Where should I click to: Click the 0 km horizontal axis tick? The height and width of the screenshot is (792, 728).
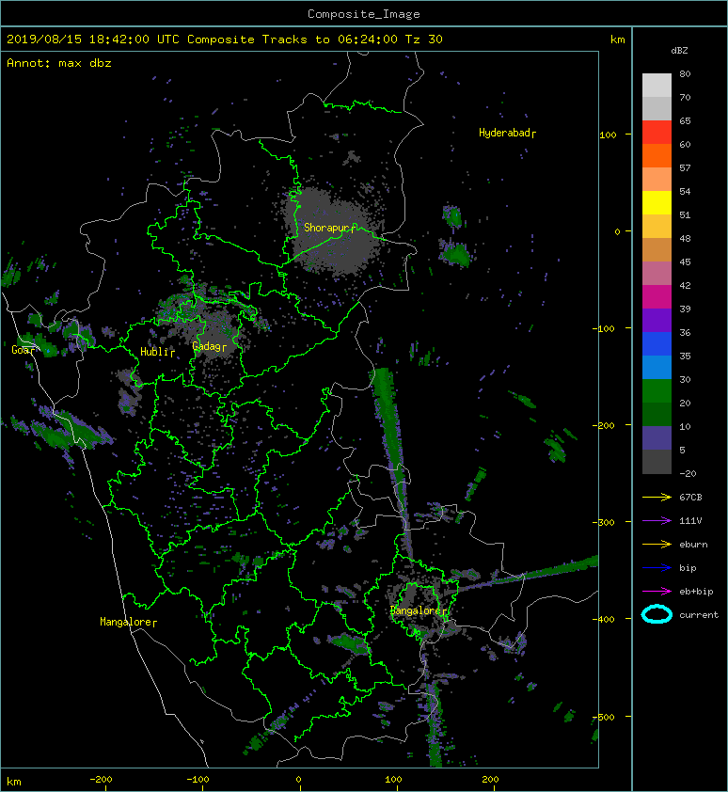298,780
